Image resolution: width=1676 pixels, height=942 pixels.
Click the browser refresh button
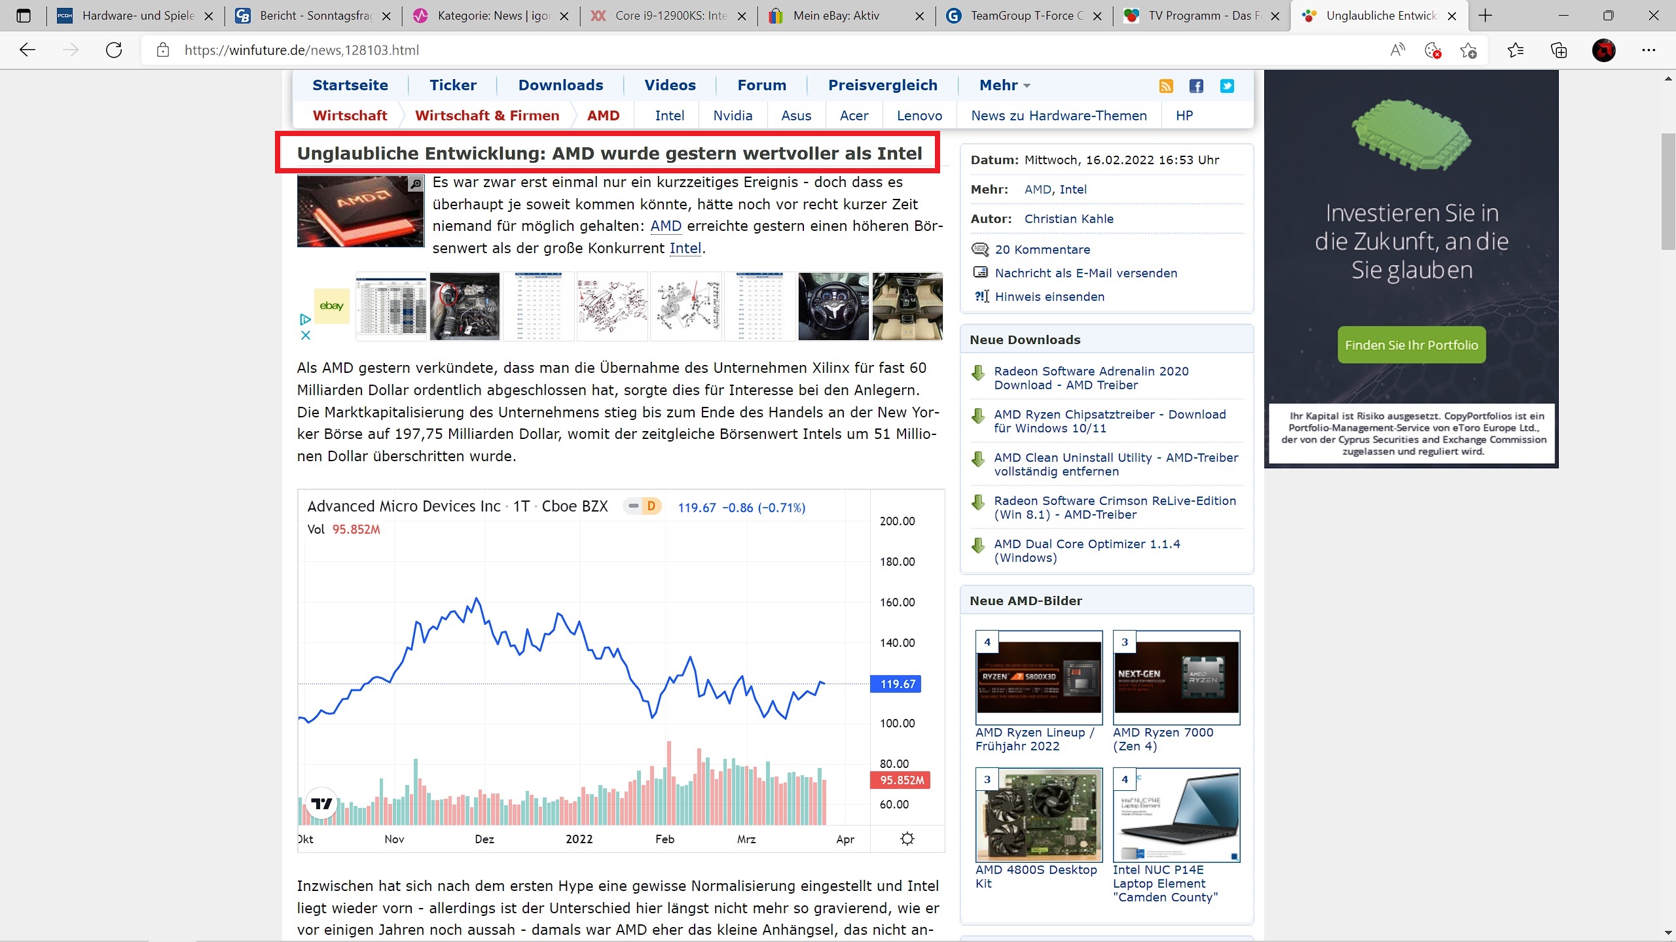(114, 50)
